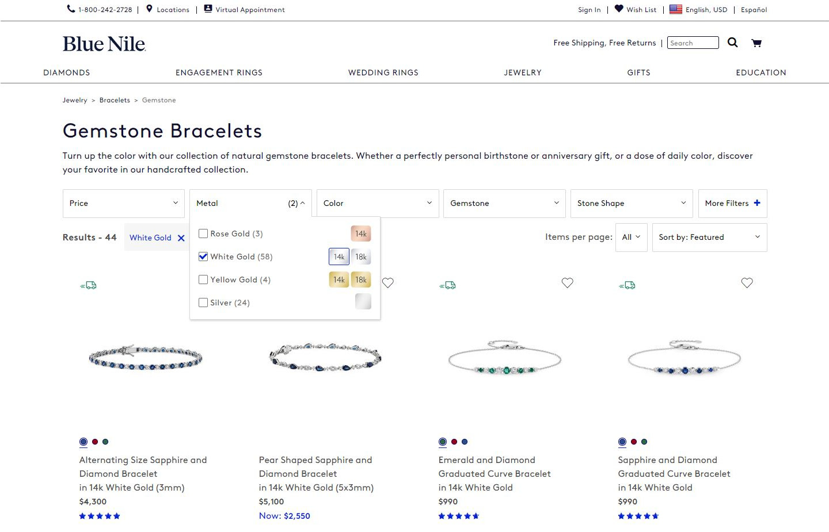The height and width of the screenshot is (532, 829).
Task: Go to Bracelets breadcrumb link
Action: click(115, 100)
